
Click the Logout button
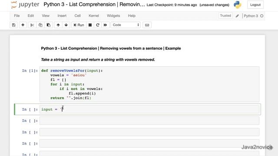(255, 5)
